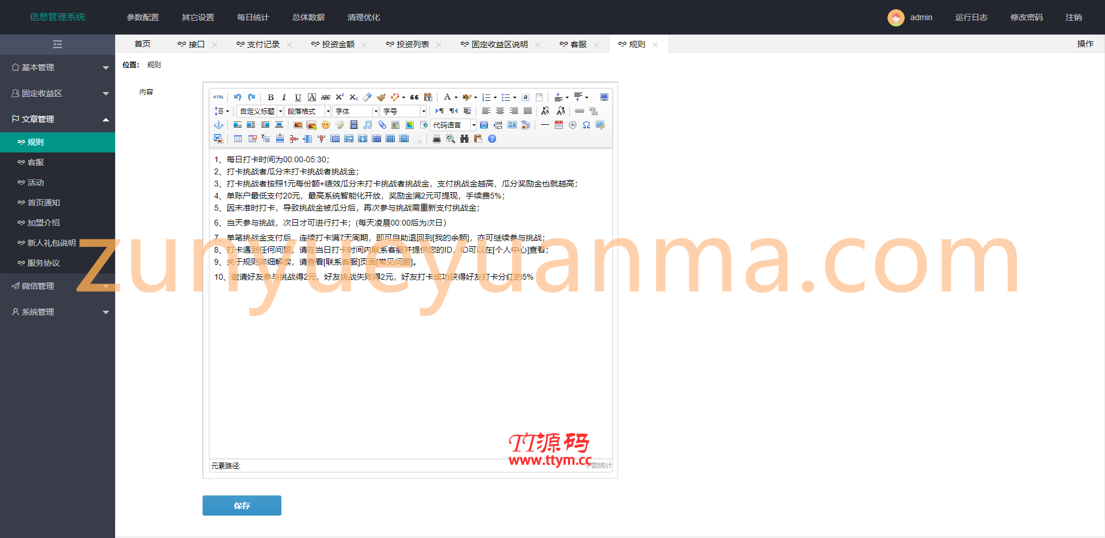The image size is (1105, 538).
Task: Insert a video with the film icon
Action: (354, 125)
